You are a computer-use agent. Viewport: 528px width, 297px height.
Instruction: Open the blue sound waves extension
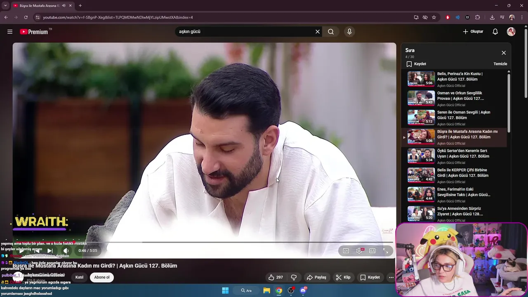457,17
